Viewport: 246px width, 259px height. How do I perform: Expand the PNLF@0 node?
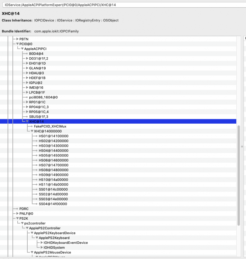(17, 213)
